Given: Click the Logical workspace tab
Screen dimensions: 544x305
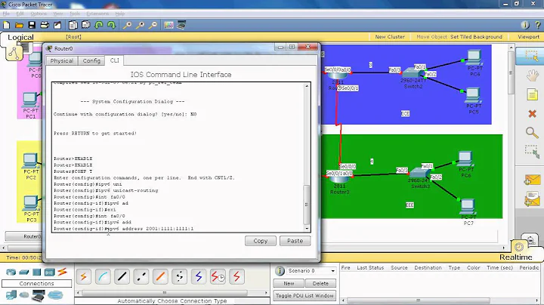Looking at the screenshot, I should [20, 38].
